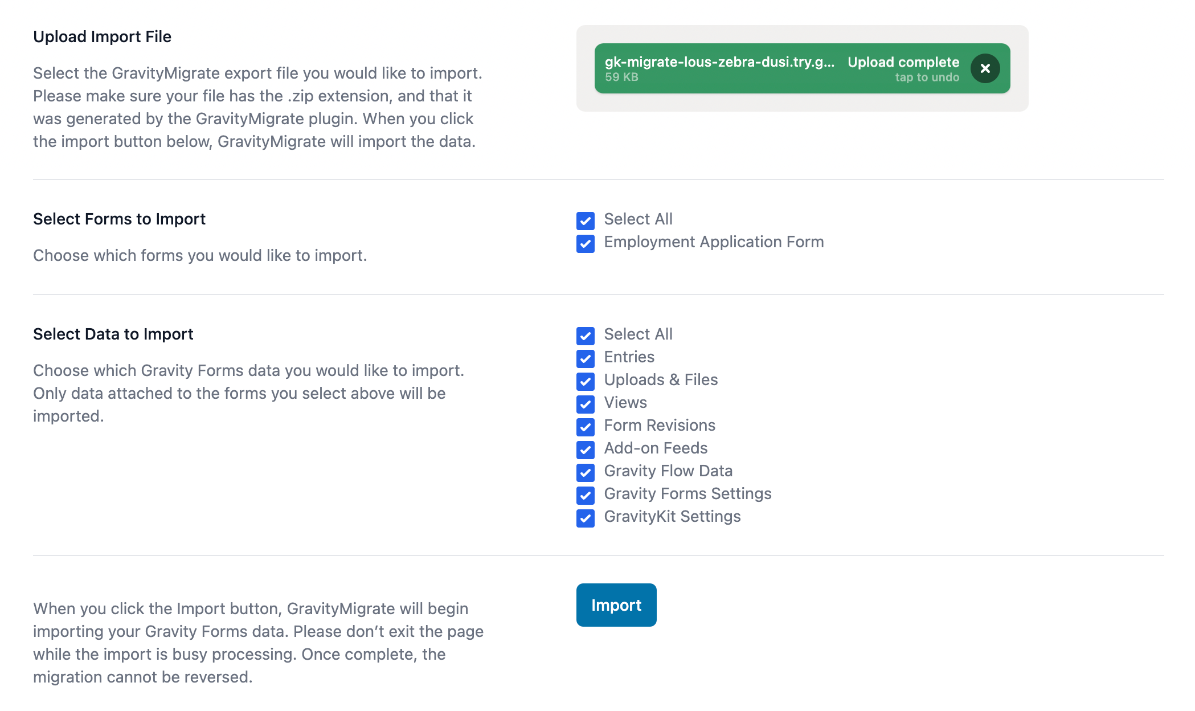Viewport: 1195px width, 711px height.
Task: Toggle the Employment Application Form checkbox
Action: pos(584,243)
